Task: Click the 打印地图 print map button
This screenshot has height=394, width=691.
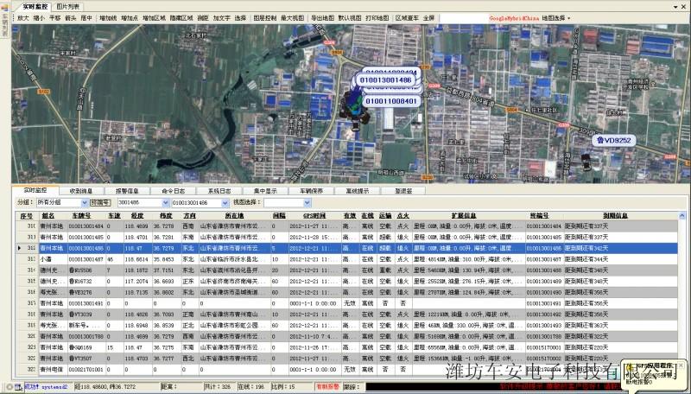Action: click(377, 17)
